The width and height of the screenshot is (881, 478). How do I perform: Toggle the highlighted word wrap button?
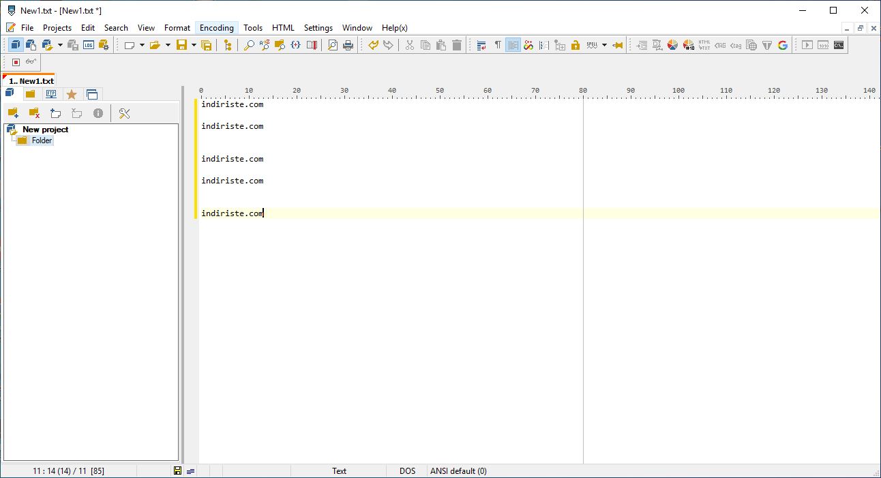pyautogui.click(x=513, y=45)
